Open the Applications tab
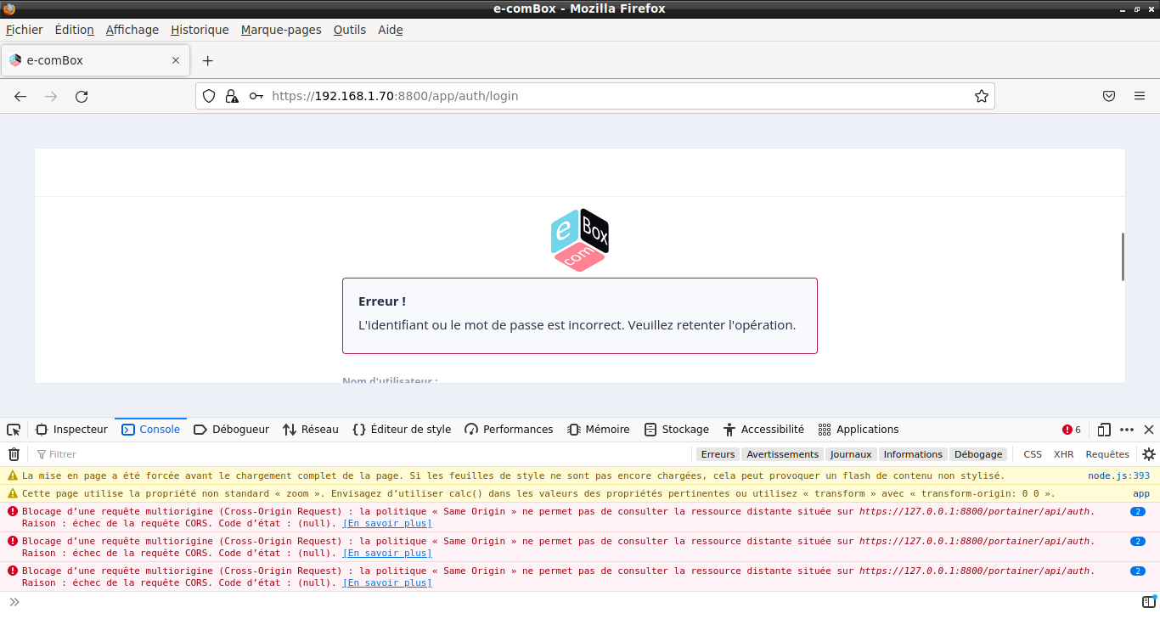 858,430
